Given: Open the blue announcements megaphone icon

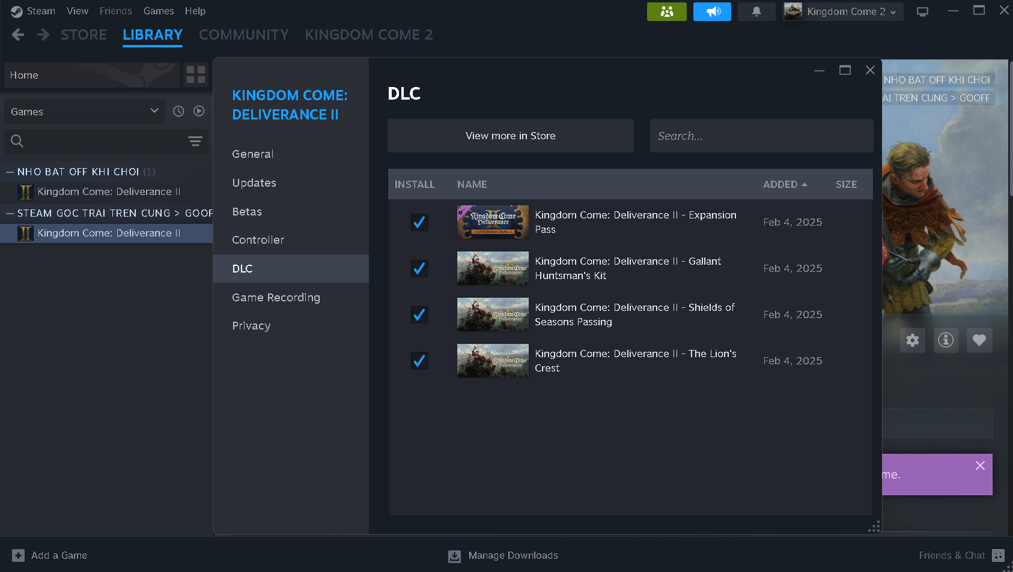Looking at the screenshot, I should coord(712,11).
